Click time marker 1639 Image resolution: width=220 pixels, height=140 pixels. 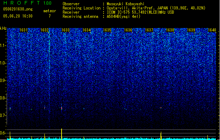[x=191, y=30]
